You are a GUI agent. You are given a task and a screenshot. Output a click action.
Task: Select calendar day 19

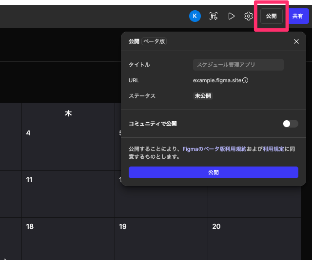[123, 226]
